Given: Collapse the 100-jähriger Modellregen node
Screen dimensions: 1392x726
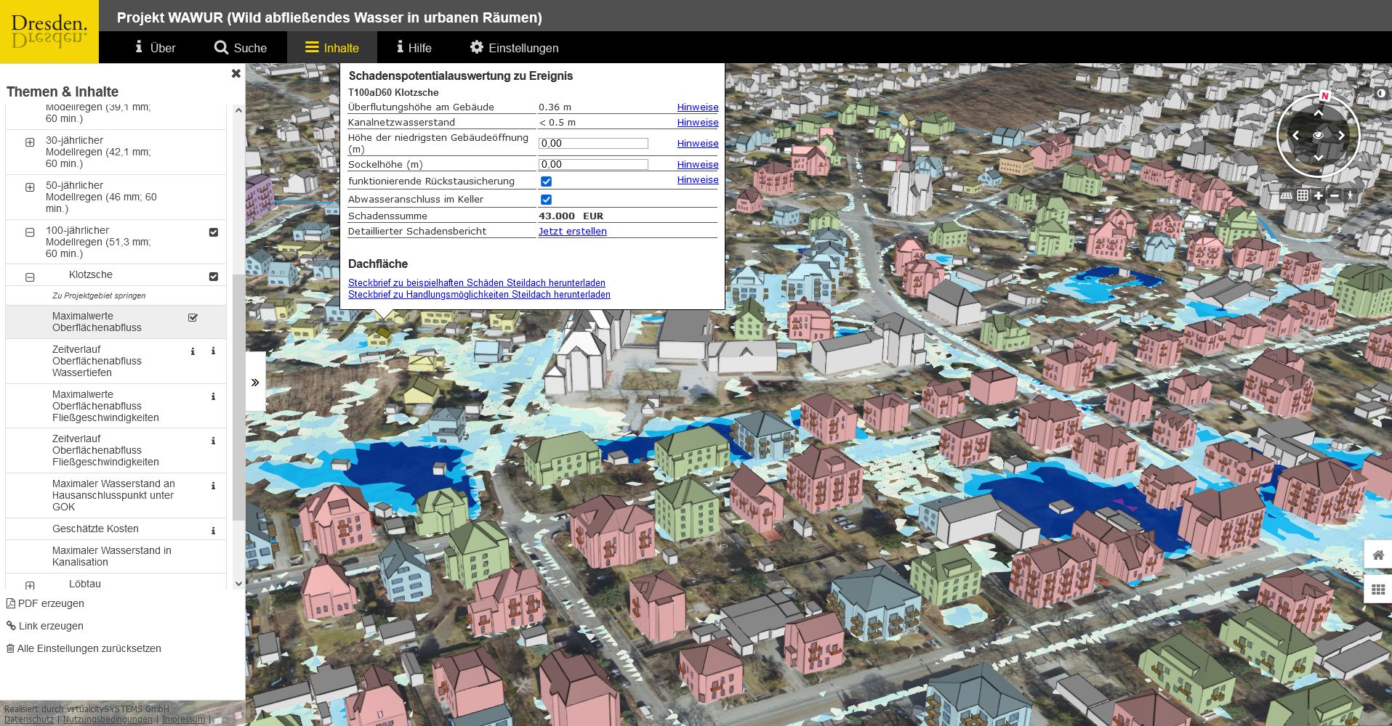Looking at the screenshot, I should (x=30, y=232).
